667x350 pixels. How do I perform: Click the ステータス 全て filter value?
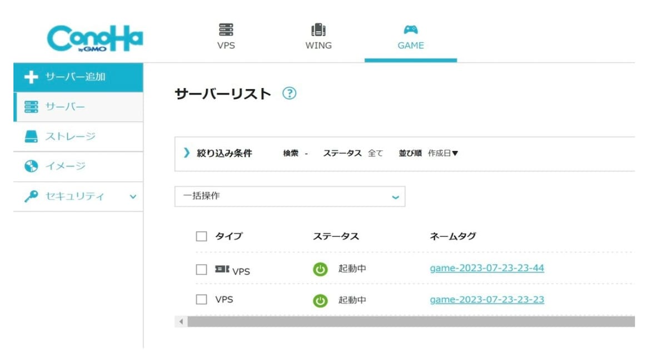point(376,153)
